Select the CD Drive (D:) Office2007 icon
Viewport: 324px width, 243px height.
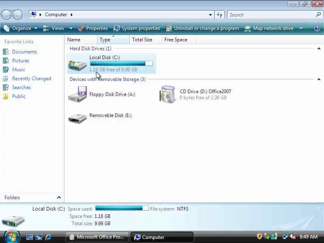click(167, 94)
